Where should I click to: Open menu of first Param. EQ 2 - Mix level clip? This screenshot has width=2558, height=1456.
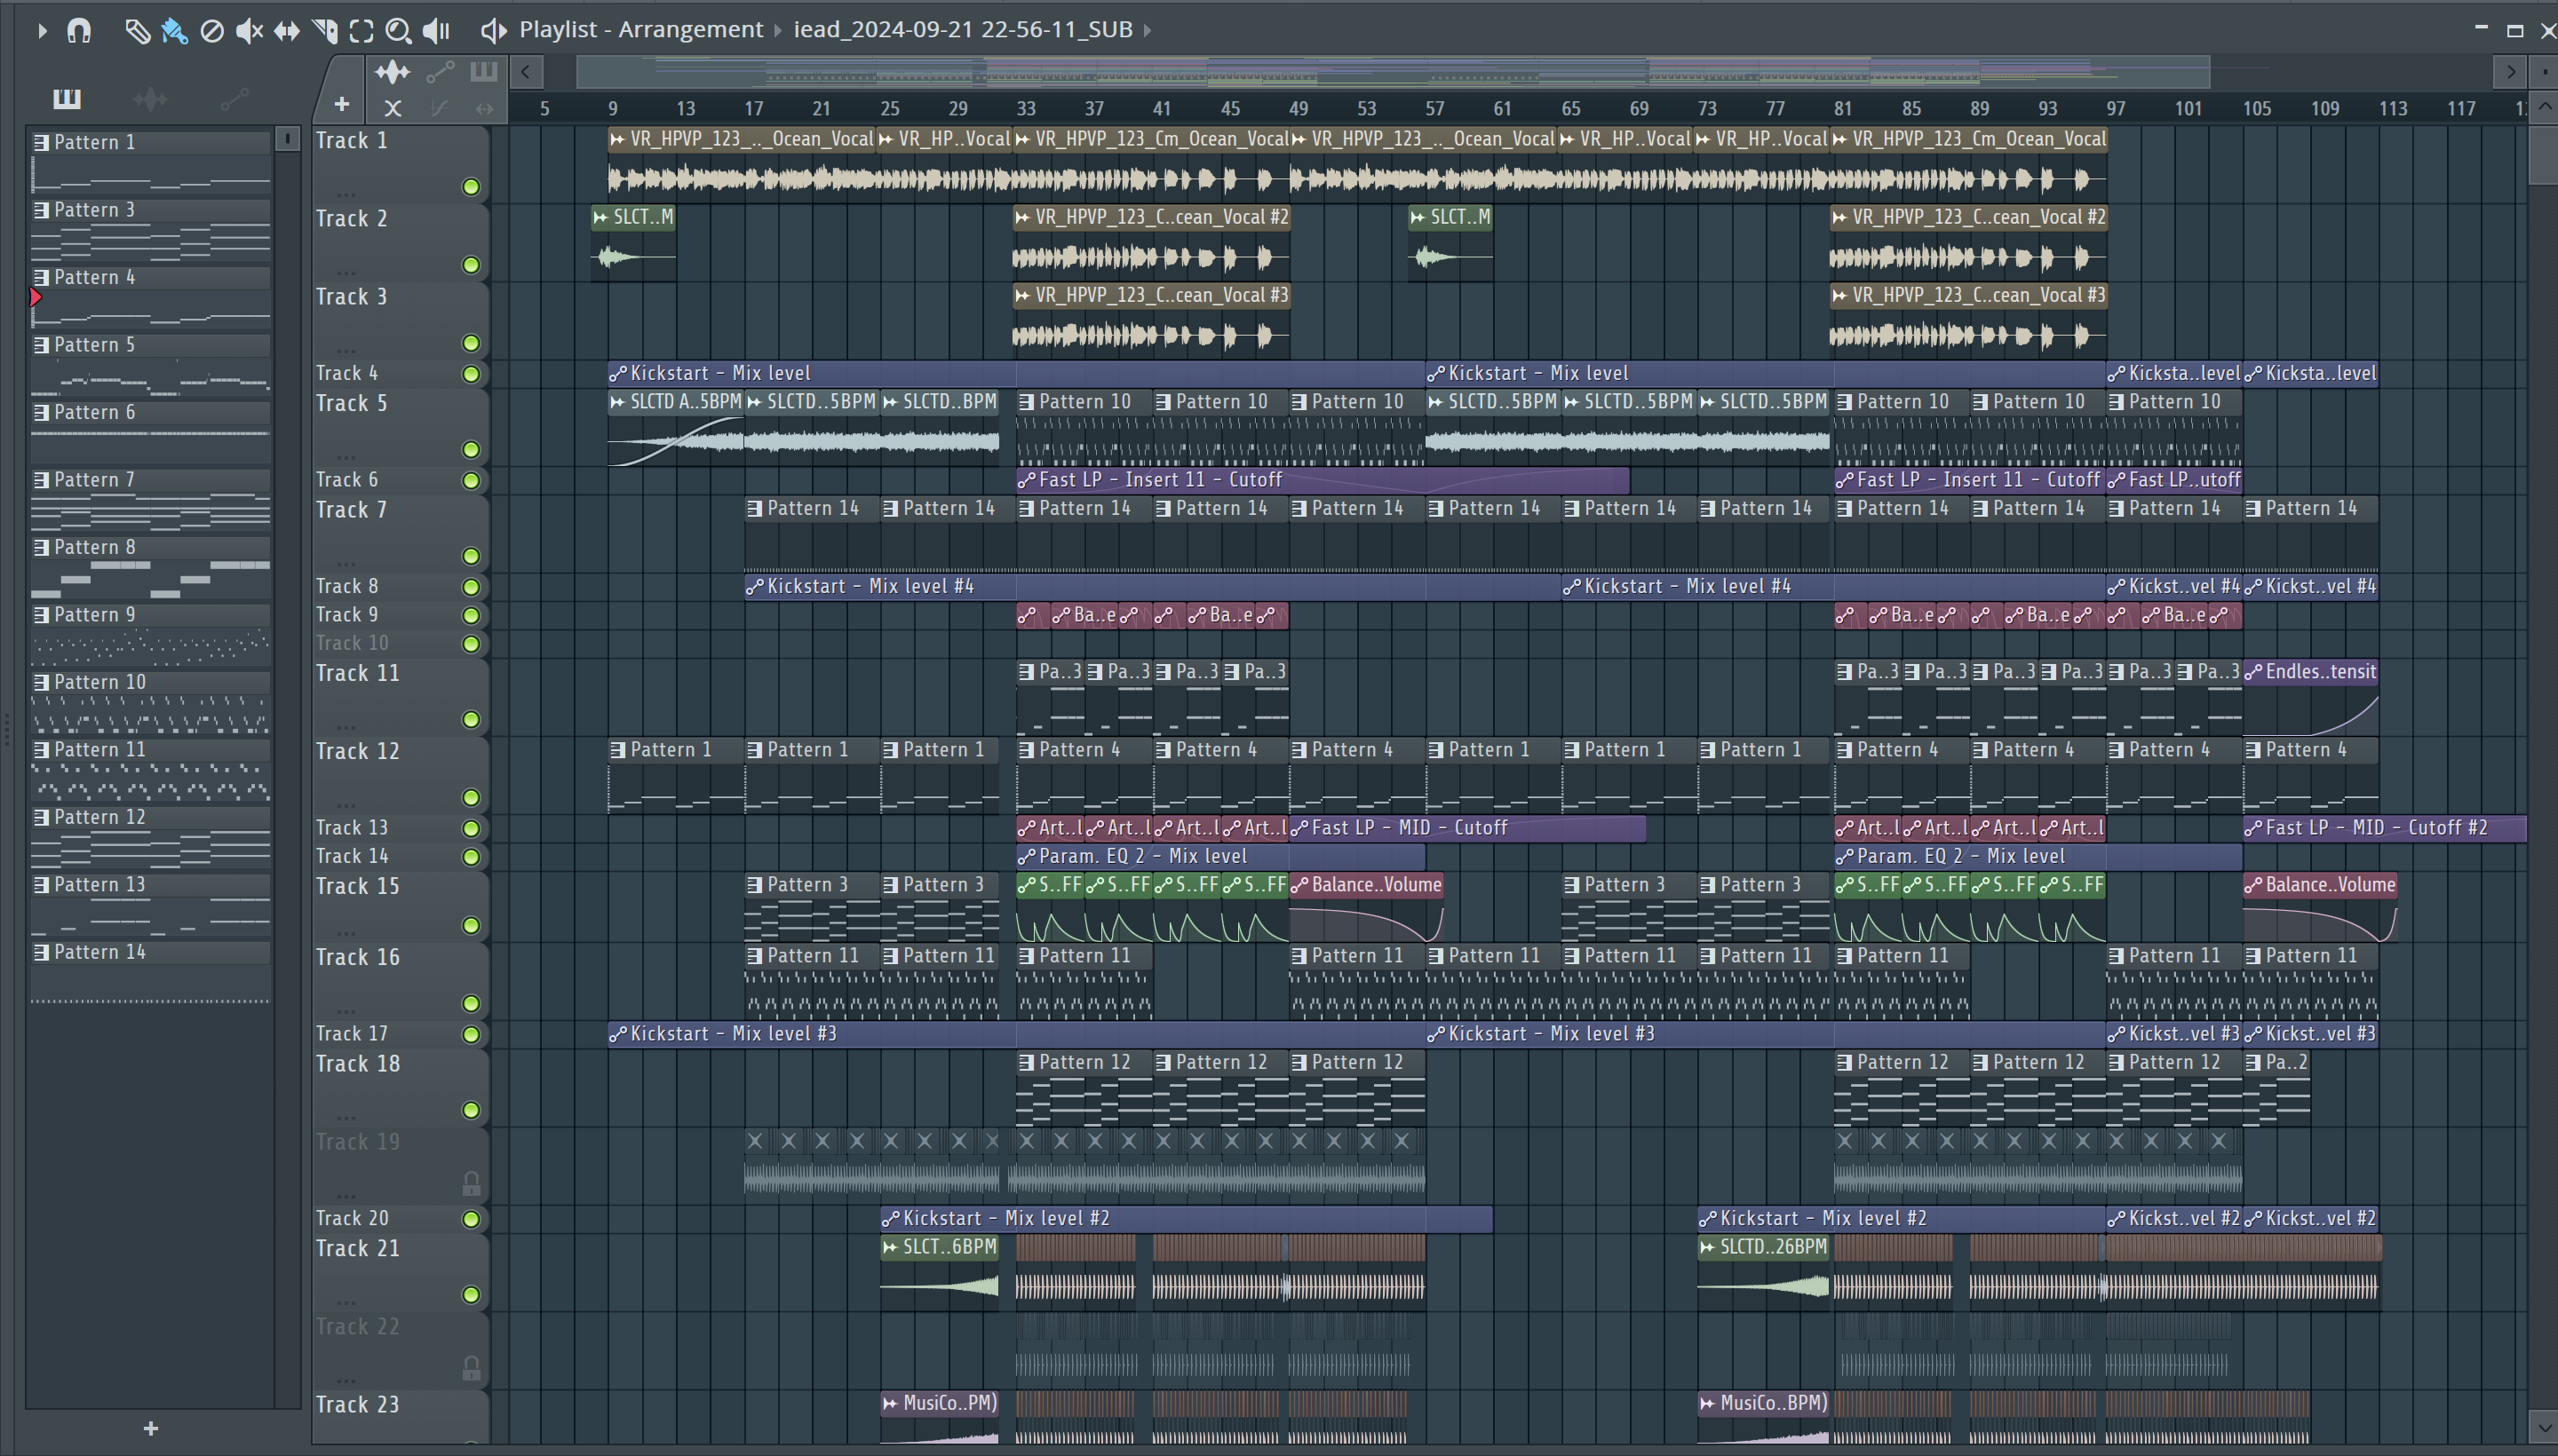click(1027, 857)
